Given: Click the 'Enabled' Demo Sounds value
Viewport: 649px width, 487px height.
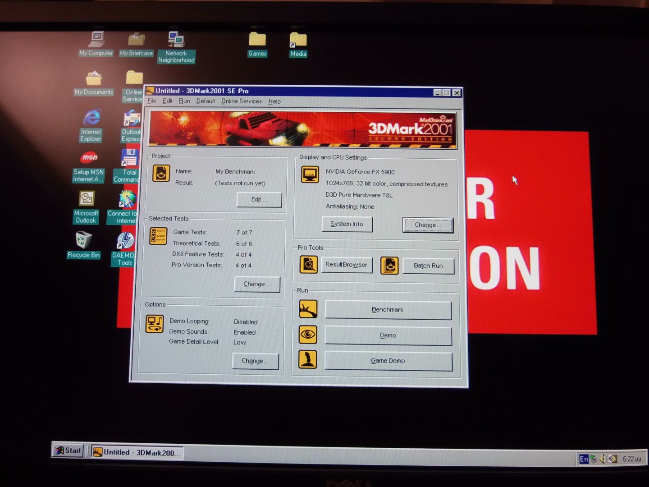Looking at the screenshot, I should 244,332.
